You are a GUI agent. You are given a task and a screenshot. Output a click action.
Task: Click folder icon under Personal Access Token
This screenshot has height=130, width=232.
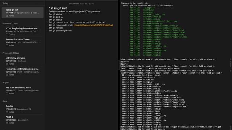click(7, 45)
